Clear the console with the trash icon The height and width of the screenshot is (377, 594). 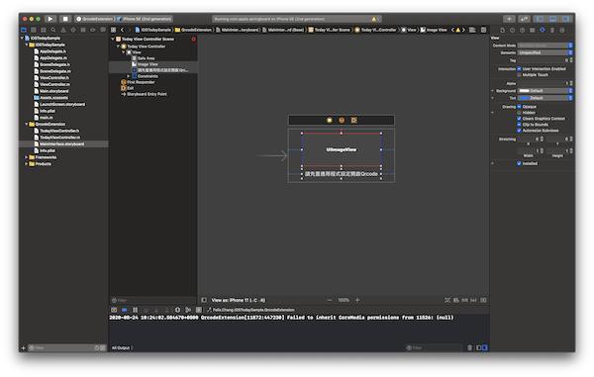pyautogui.click(x=469, y=347)
